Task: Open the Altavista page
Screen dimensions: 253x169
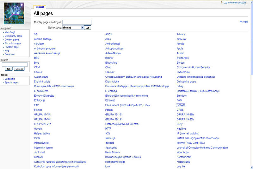Action: (x=181, y=39)
